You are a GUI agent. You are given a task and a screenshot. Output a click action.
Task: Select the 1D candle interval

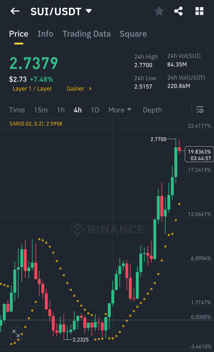point(95,110)
